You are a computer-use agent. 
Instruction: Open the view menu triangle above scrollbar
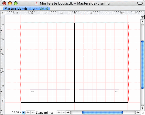142,17
